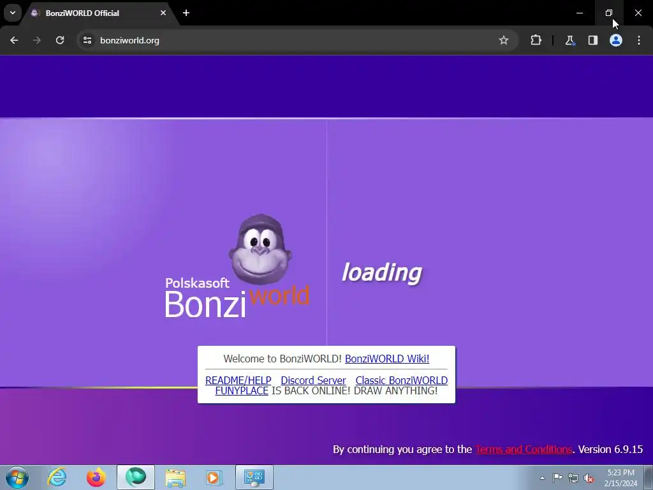Open the Control Panel taskbar item
653x490 pixels.
point(254,477)
